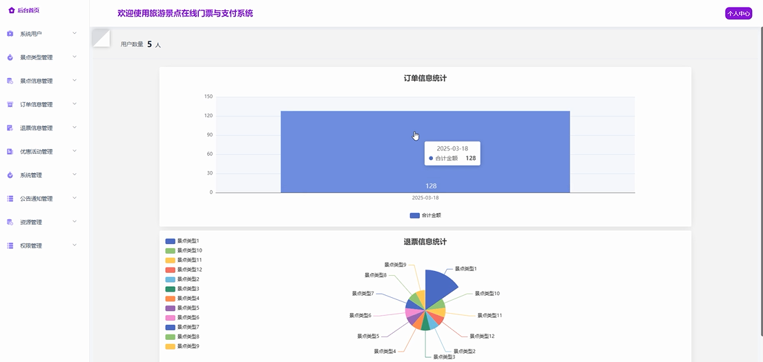Click the 2025-03-18 x-axis label
This screenshot has height=362, width=763.
pos(425,199)
